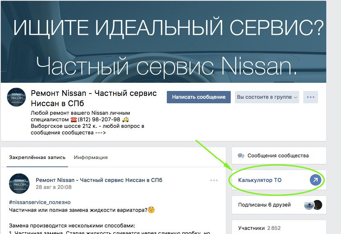Click the phone number (812) 98-207-98 text
This screenshot has width=341, height=234.
(x=99, y=119)
